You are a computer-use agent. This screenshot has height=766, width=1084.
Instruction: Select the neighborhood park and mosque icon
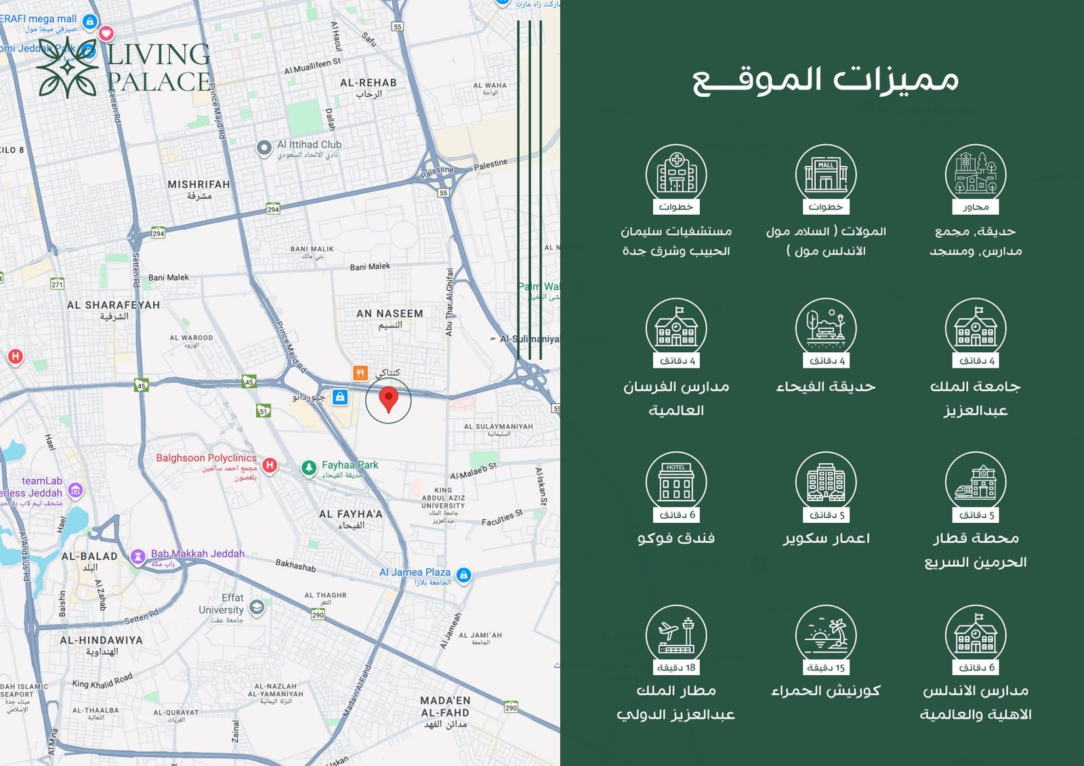pos(976,174)
